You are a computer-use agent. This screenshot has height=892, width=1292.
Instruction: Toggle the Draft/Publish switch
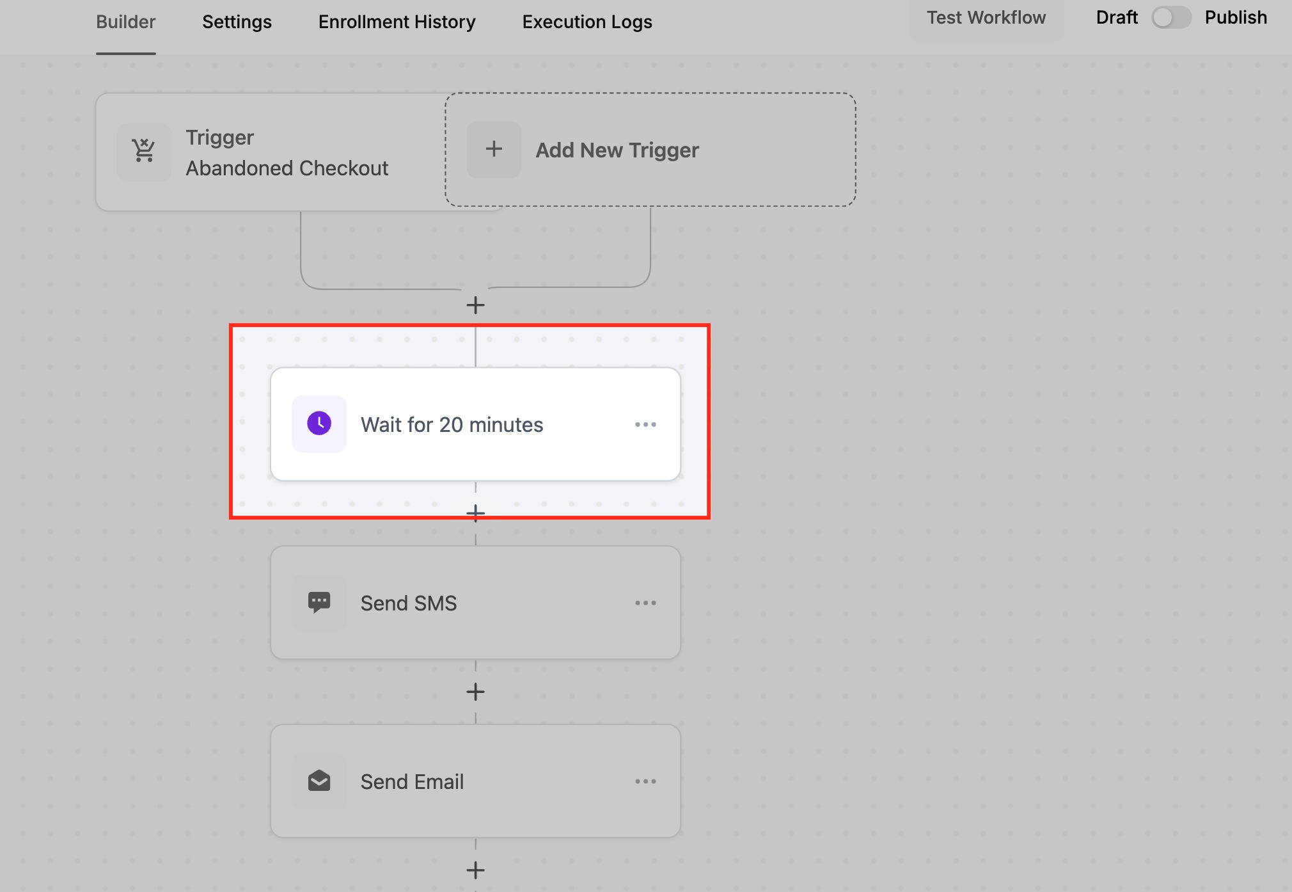click(x=1170, y=17)
